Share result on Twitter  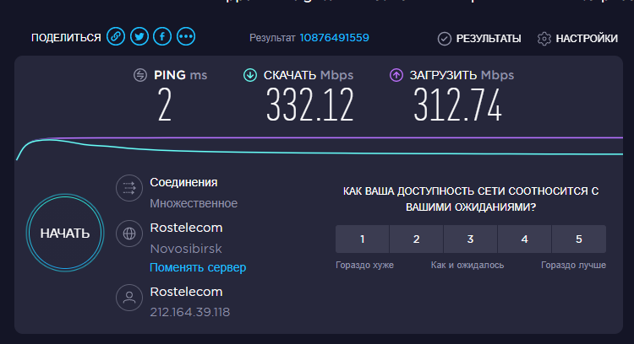tap(139, 37)
